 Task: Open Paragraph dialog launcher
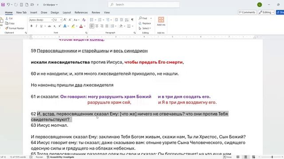(x=134, y=33)
